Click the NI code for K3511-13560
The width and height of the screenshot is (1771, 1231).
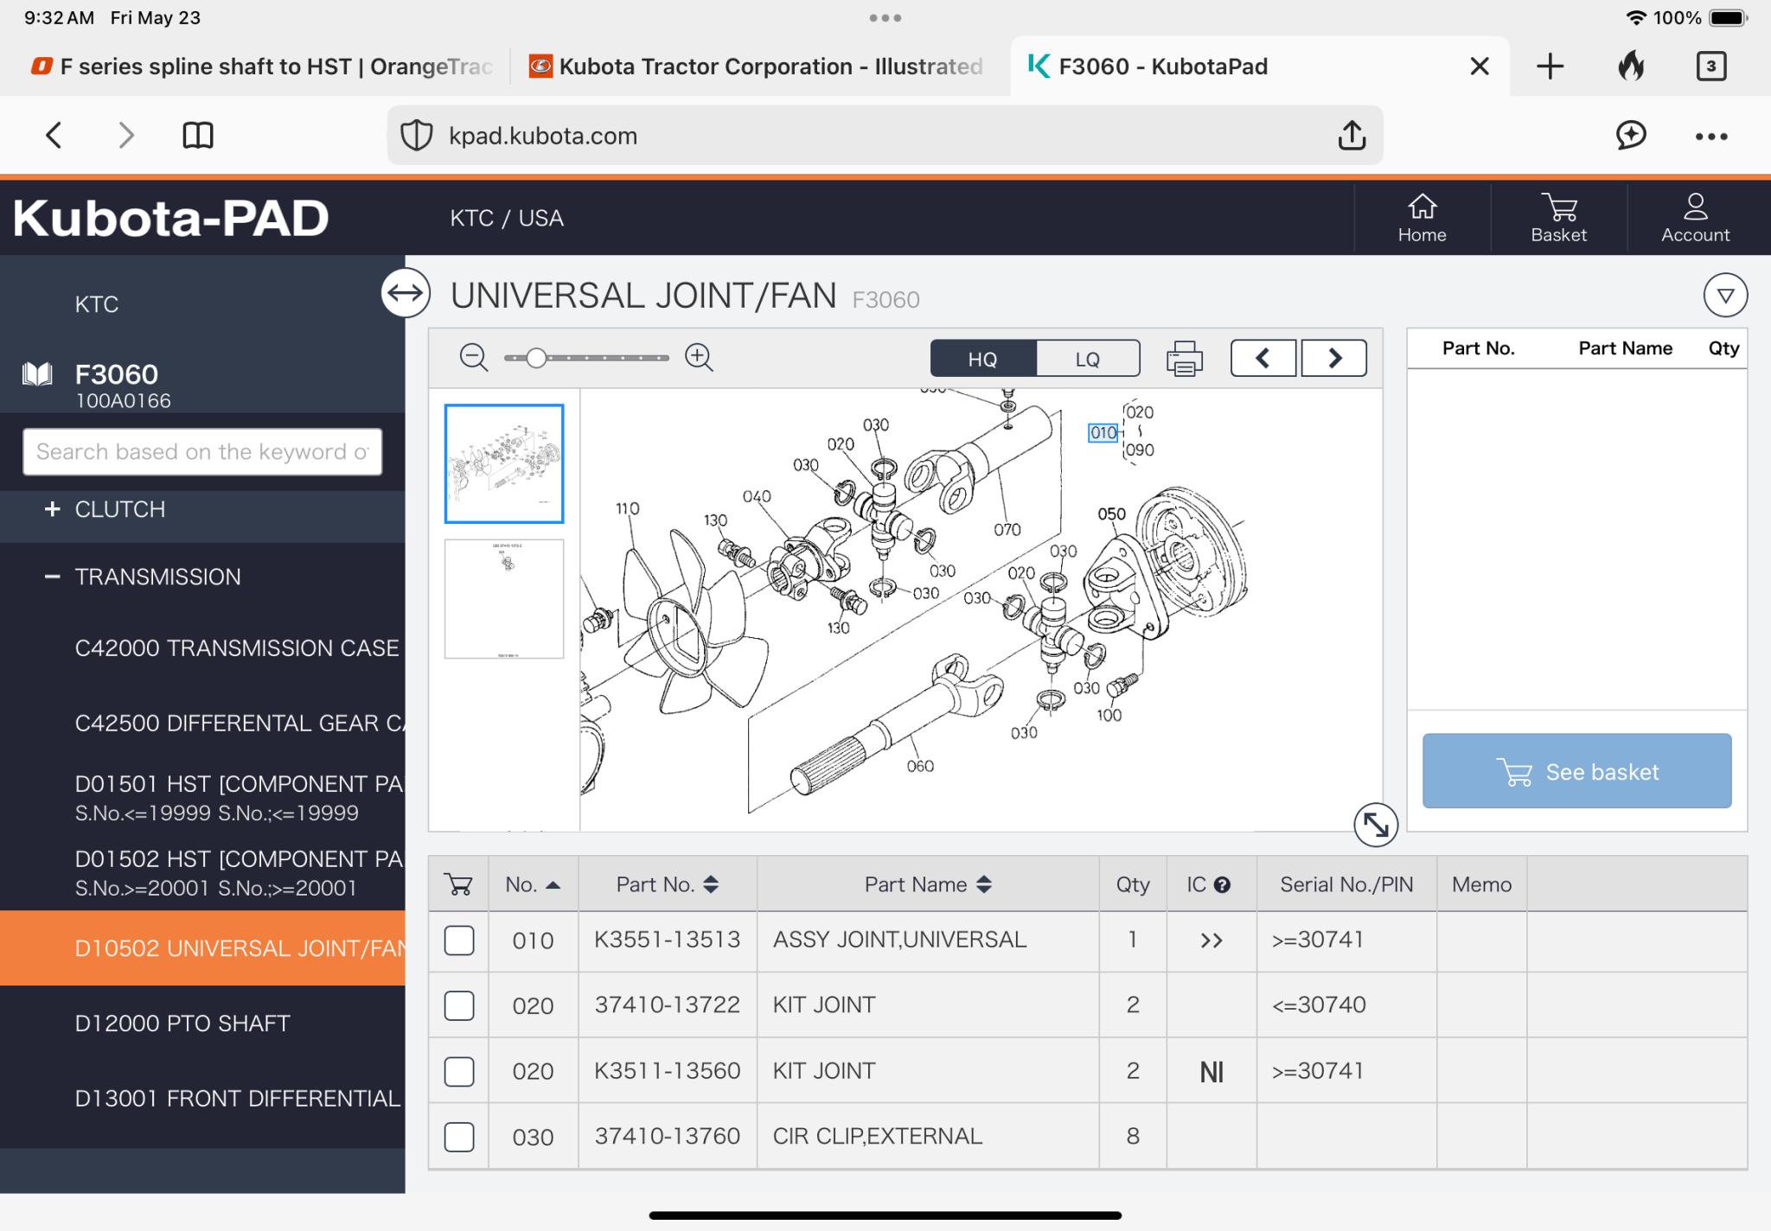coord(1212,1072)
